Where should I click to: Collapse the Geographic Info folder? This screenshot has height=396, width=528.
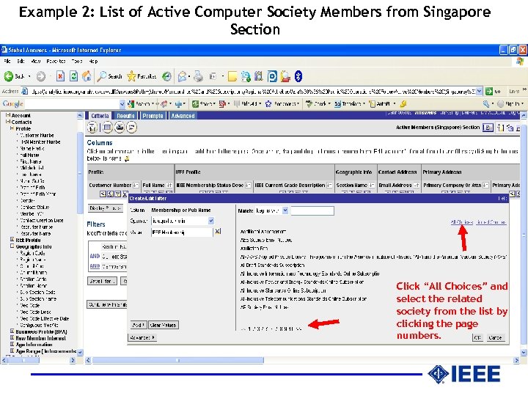click(12, 246)
